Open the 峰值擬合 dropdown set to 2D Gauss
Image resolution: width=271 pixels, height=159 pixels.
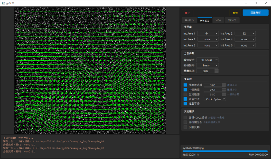click(x=207, y=60)
